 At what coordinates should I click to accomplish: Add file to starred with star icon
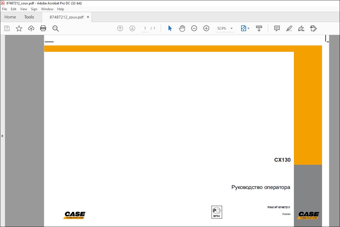click(x=19, y=28)
